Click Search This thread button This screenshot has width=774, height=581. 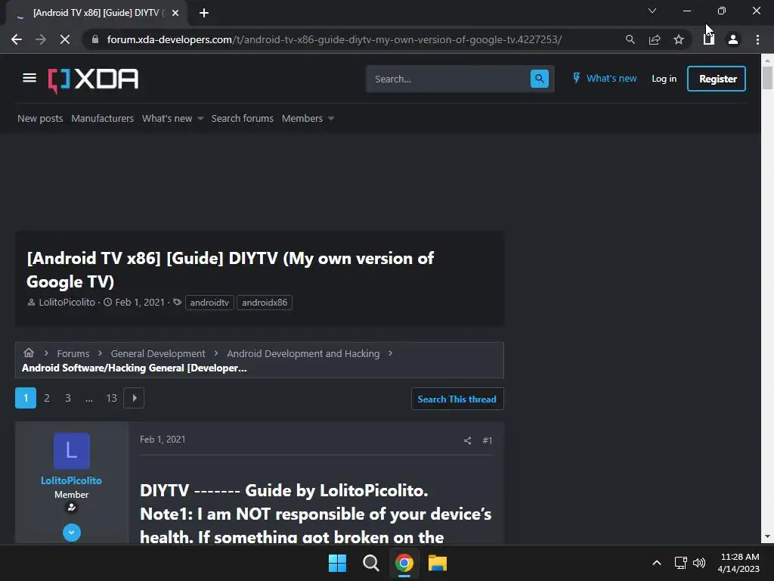click(x=457, y=399)
